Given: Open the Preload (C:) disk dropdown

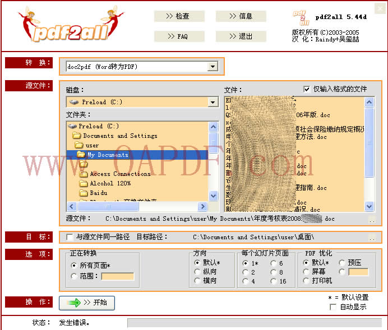Looking at the screenshot, I should [x=213, y=102].
